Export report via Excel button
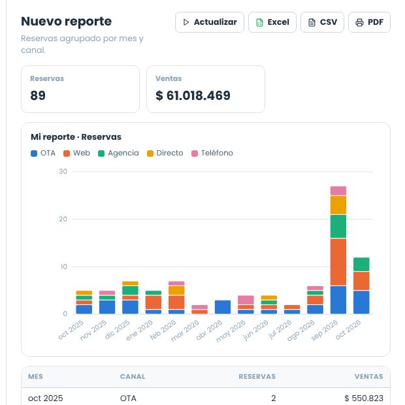 point(272,22)
